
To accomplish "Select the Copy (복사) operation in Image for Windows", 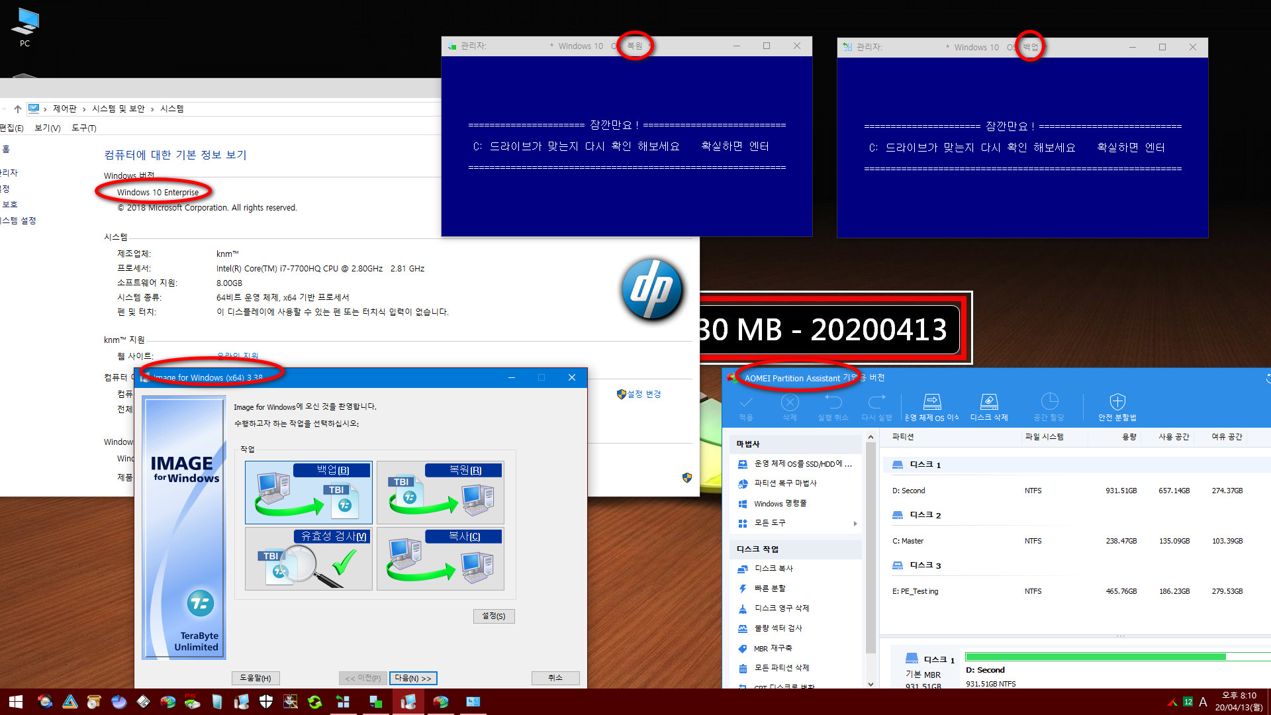I will tap(440, 558).
